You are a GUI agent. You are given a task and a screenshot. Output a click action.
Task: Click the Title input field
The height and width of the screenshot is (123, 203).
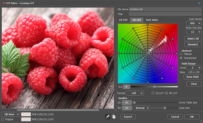point(165,14)
